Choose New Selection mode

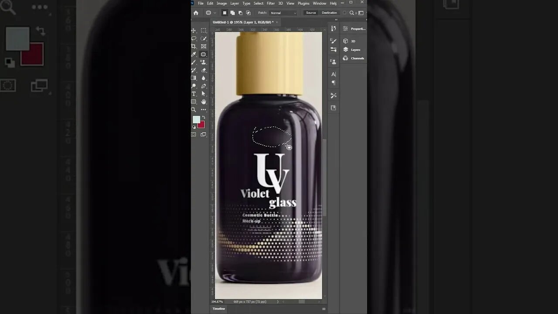[x=225, y=13]
